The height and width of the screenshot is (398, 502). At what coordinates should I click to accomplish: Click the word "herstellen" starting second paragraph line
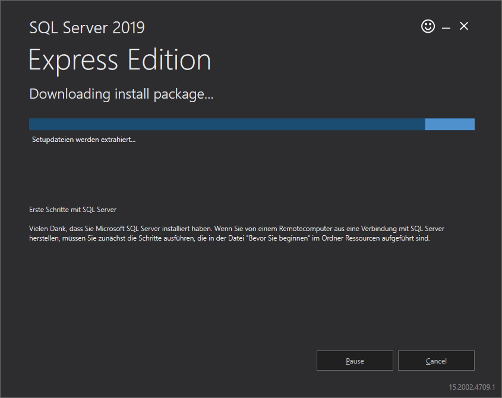click(x=44, y=238)
